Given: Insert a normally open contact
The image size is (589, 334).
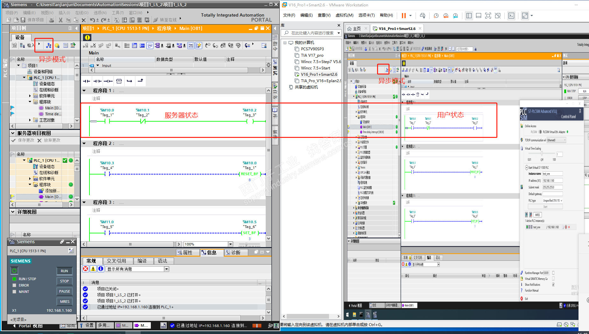Looking at the screenshot, I should point(87,81).
